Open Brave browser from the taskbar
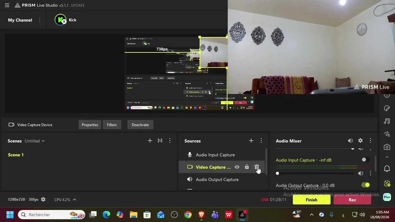 tap(202, 215)
